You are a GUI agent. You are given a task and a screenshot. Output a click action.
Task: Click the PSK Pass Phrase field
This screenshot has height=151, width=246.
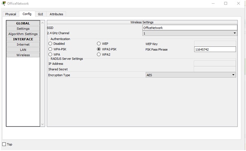(x=215, y=50)
